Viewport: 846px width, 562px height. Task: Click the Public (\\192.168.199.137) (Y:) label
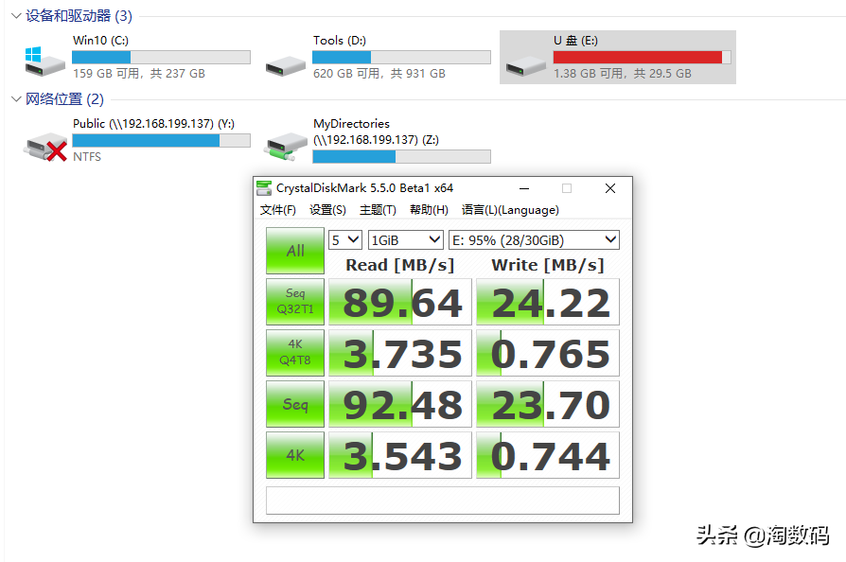153,124
